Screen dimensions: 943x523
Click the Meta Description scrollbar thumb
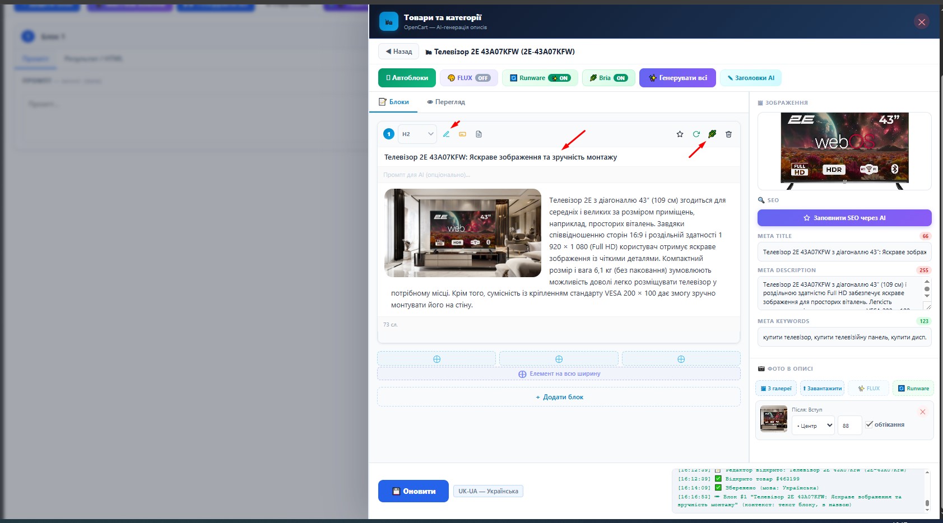(x=927, y=289)
